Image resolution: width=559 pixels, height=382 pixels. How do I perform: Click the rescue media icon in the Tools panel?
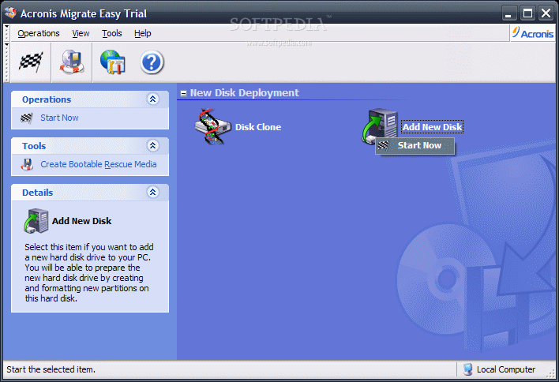click(x=27, y=164)
